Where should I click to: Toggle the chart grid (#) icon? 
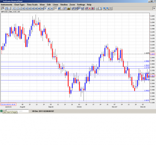(x=59, y=9)
